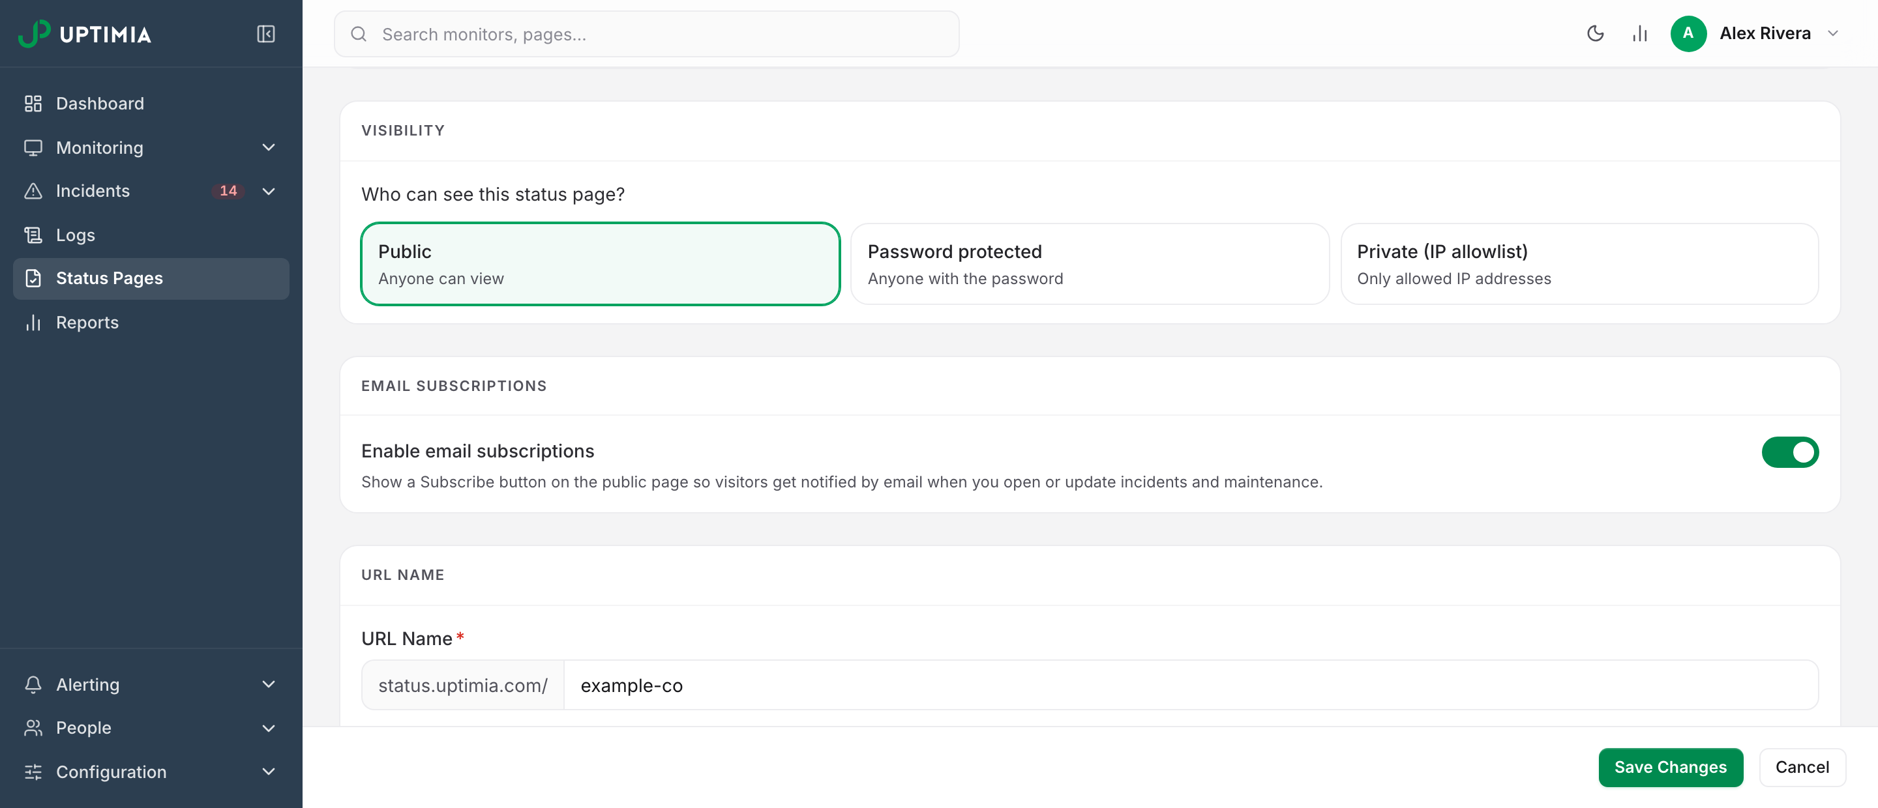Click the Alex Rivera name
The width and height of the screenshot is (1878, 808).
tap(1765, 33)
